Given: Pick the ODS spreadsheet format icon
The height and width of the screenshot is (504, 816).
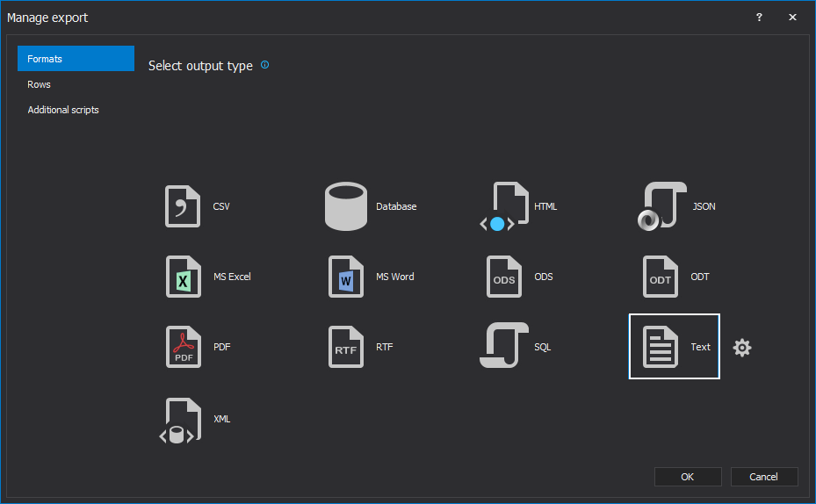Looking at the screenshot, I should point(504,277).
